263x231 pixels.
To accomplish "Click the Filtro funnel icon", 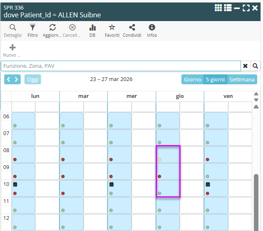I will [x=33, y=28].
